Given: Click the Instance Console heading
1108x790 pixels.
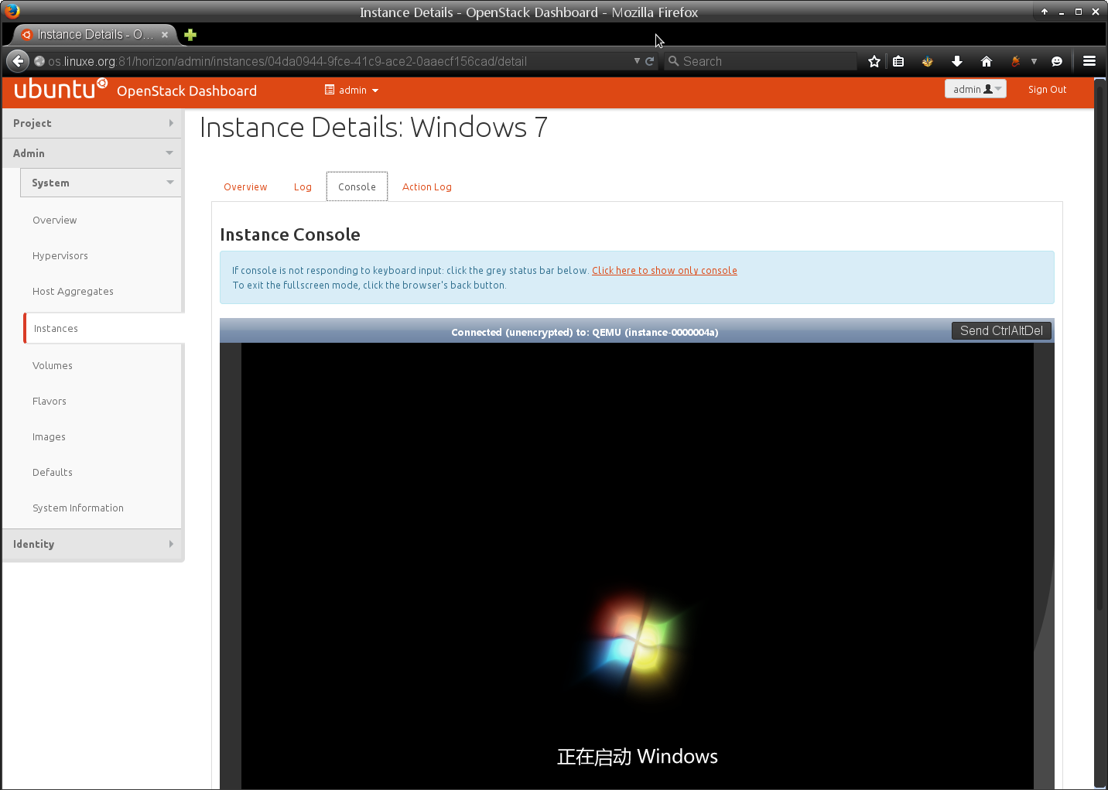Looking at the screenshot, I should point(290,234).
